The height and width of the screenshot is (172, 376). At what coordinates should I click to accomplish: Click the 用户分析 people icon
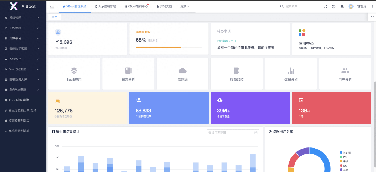click(345, 70)
